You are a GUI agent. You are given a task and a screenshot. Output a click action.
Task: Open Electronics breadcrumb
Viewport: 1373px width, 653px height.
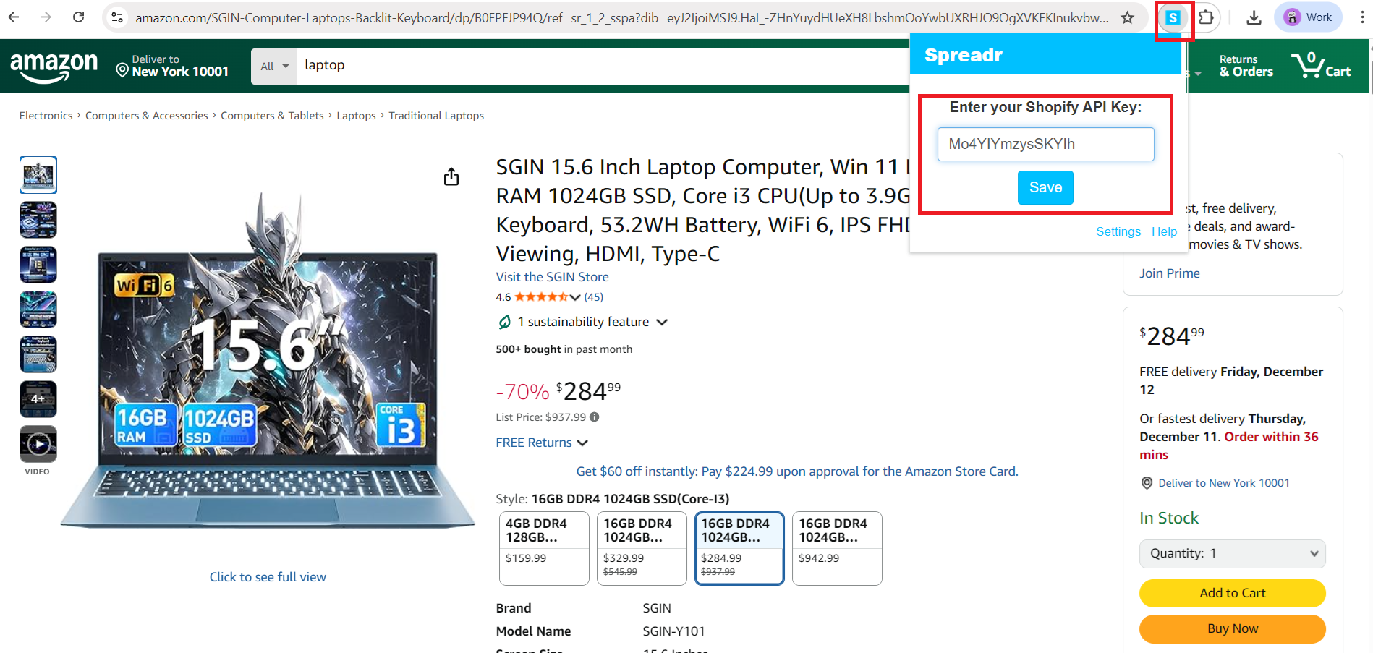(46, 116)
